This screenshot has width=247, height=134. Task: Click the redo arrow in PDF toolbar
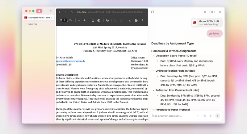point(121,20)
